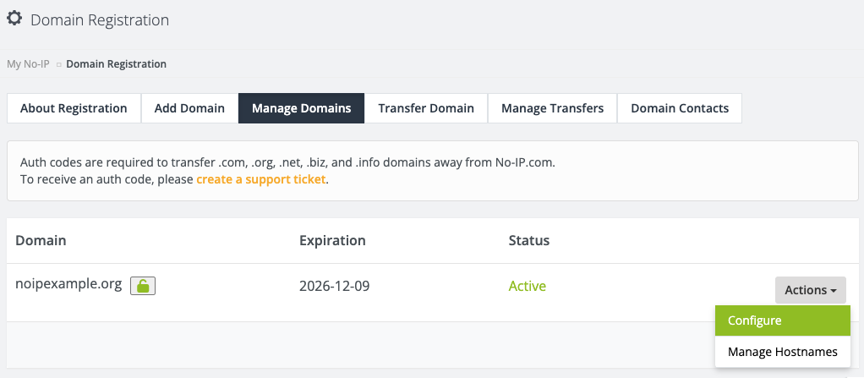
Task: Click the noipexample.org domain name
Action: point(68,285)
